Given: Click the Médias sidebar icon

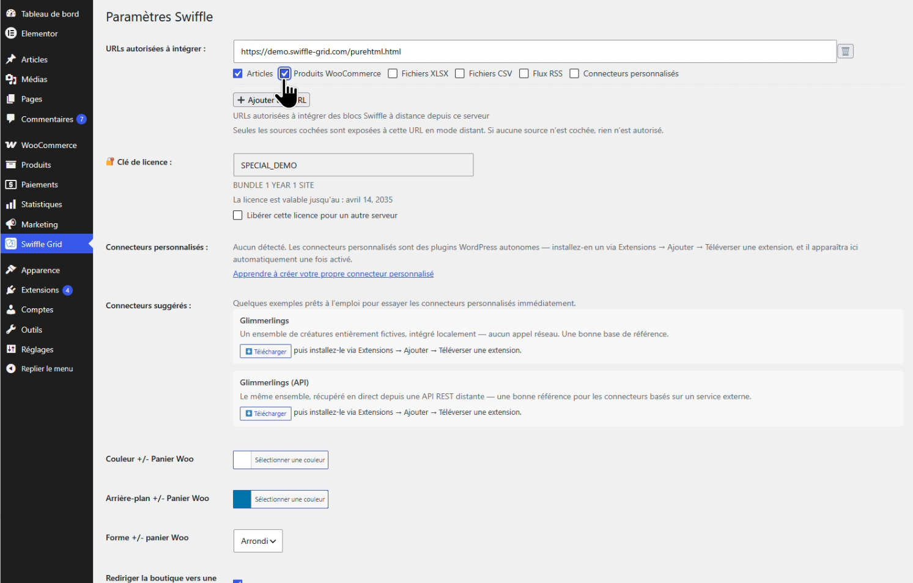Looking at the screenshot, I should point(10,80).
